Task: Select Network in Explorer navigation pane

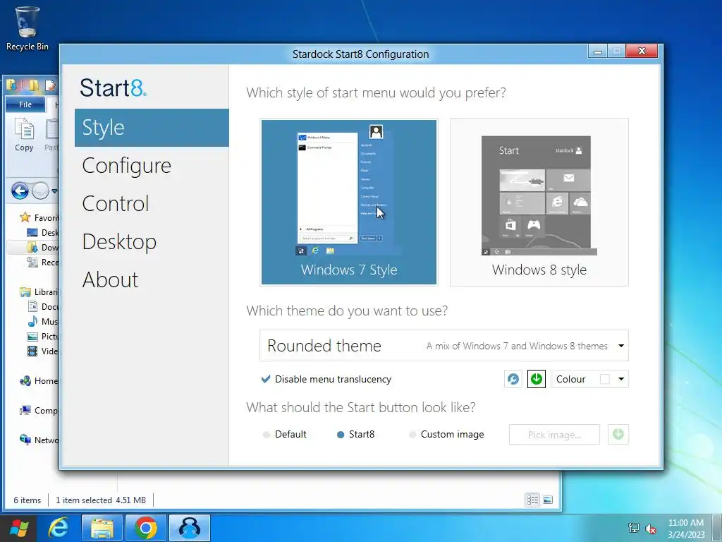Action: click(x=39, y=440)
